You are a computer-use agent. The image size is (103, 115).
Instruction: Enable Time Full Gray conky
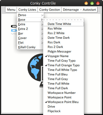63,79
